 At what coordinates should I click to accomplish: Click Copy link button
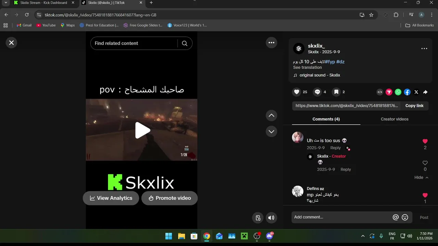click(x=414, y=106)
